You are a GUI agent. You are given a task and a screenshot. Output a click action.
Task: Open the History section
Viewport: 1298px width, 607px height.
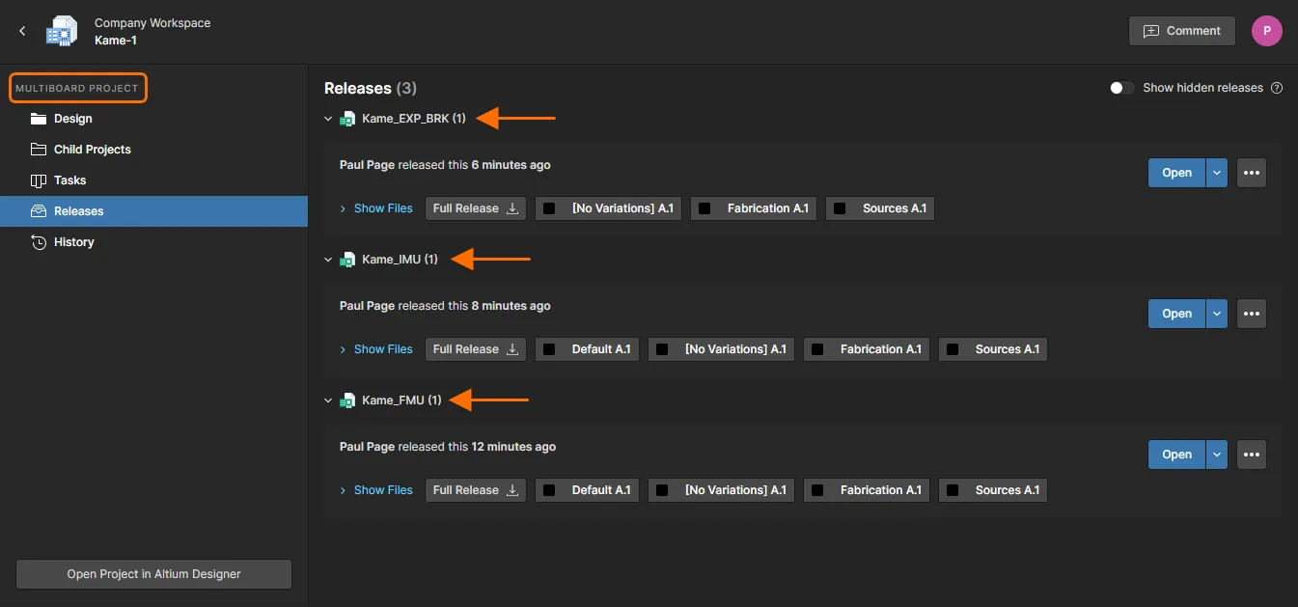coord(154,242)
